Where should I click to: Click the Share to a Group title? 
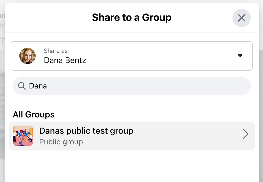click(131, 18)
